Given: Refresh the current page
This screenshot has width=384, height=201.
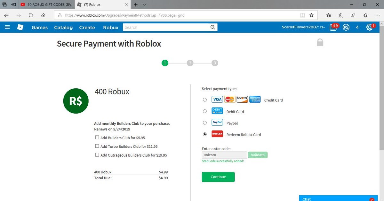Looking at the screenshot, I should pyautogui.click(x=31, y=15).
